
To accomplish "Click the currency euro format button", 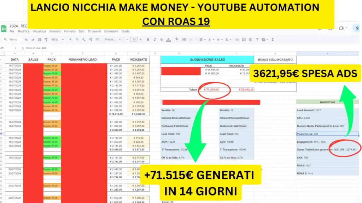I will point(70,39).
